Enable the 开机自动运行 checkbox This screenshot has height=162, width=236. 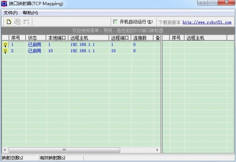(116, 22)
